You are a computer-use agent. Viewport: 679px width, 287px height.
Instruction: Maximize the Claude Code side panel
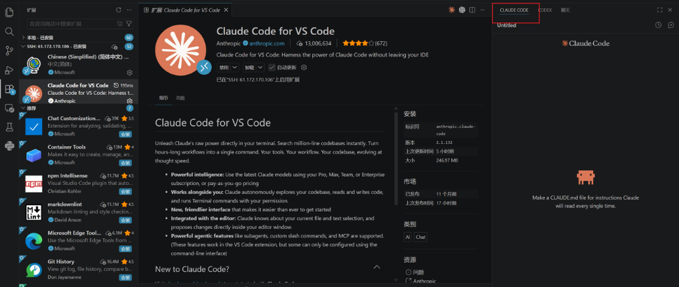(x=659, y=10)
